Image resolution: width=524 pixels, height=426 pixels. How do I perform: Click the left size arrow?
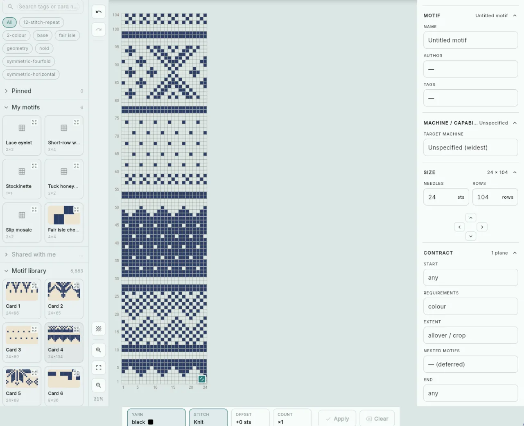point(459,227)
